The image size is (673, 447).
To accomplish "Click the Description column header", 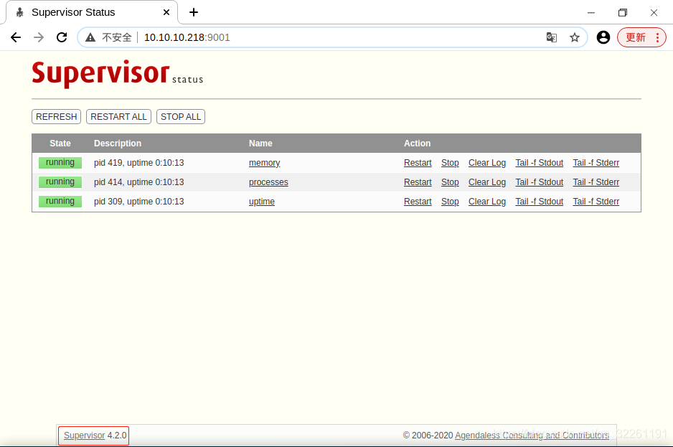I will (118, 143).
